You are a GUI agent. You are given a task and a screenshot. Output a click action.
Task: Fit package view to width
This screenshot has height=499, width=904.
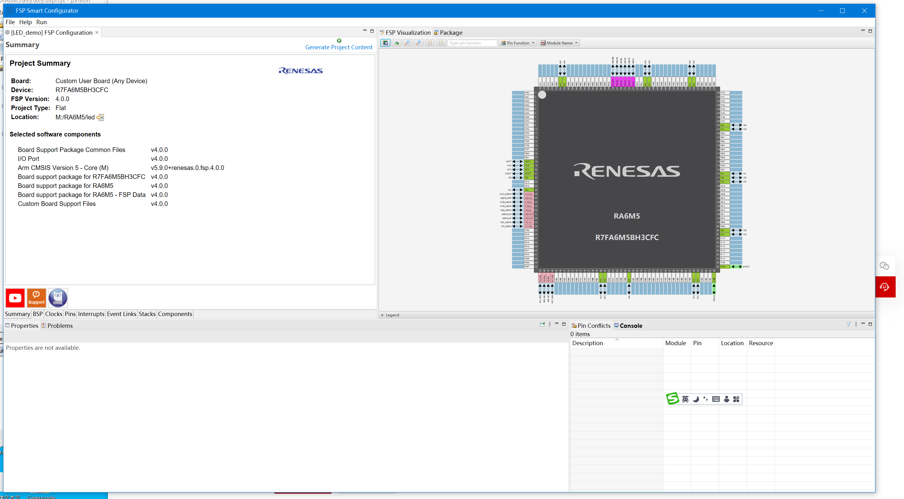pos(441,43)
